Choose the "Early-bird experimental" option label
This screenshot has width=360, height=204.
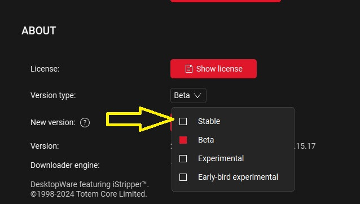pos(238,177)
